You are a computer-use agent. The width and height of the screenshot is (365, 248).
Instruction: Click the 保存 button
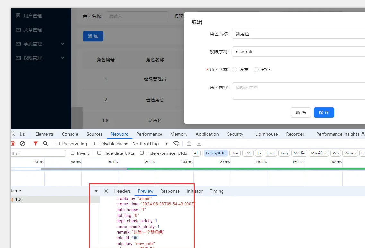click(324, 112)
